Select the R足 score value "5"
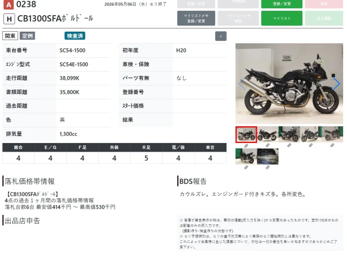The image size is (347, 260). pos(146,158)
